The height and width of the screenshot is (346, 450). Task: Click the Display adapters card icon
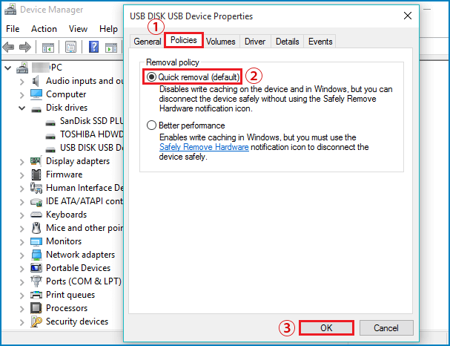pos(36,161)
